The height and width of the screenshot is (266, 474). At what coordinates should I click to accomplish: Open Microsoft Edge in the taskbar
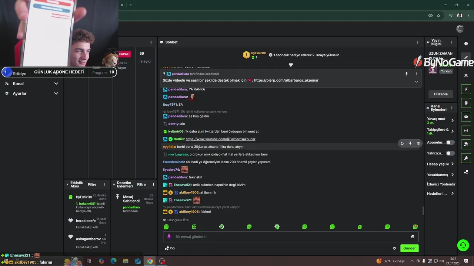pos(113,261)
